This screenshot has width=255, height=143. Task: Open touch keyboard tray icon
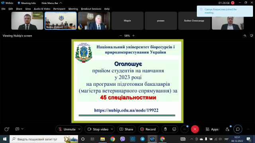[183, 139]
